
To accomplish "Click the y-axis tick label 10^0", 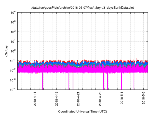I will pyautogui.click(x=13, y=51).
